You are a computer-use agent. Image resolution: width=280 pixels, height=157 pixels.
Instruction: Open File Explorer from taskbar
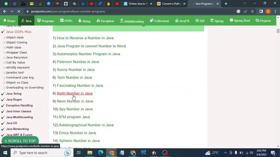(x=90, y=153)
